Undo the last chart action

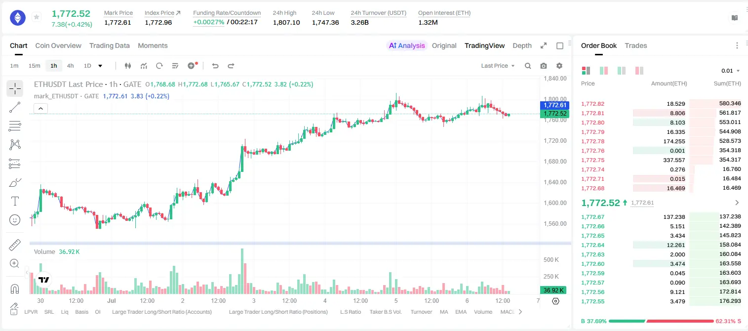tap(215, 66)
